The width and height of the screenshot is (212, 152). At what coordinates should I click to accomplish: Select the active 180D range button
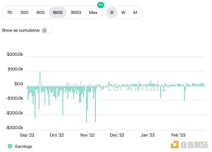[x=57, y=12]
